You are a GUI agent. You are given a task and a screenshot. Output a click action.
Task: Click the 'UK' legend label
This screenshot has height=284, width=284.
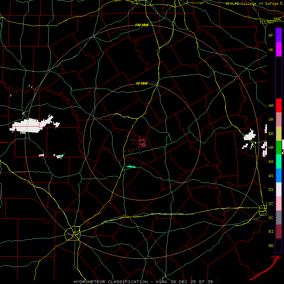pyautogui.click(x=271, y=50)
